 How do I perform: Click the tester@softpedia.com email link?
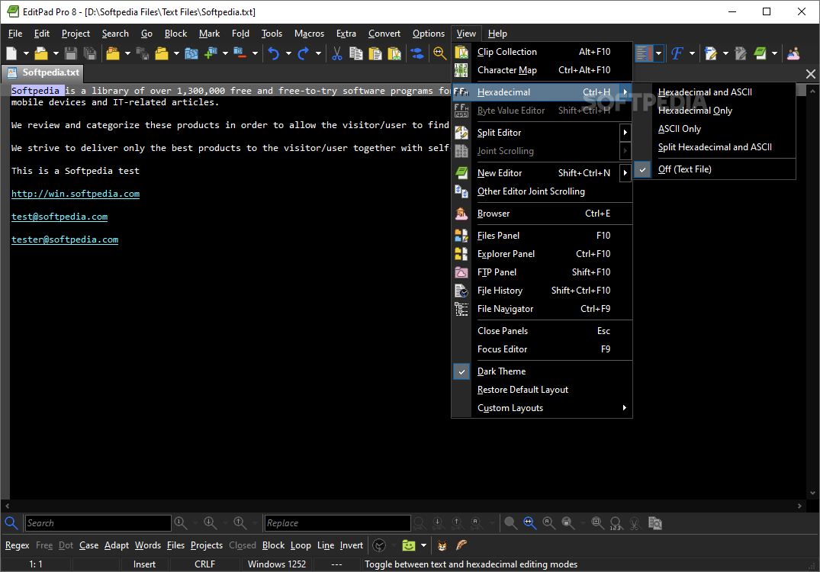coord(65,239)
